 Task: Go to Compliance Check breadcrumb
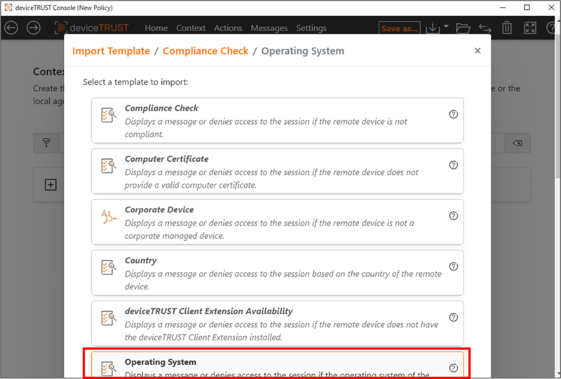pos(205,51)
